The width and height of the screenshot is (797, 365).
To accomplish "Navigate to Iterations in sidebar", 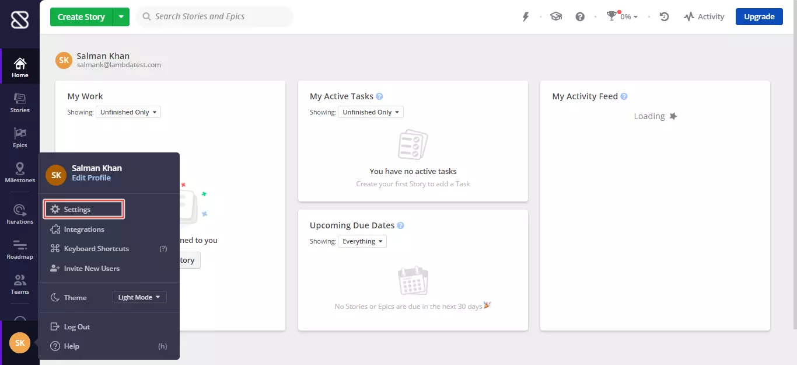I will 20,214.
